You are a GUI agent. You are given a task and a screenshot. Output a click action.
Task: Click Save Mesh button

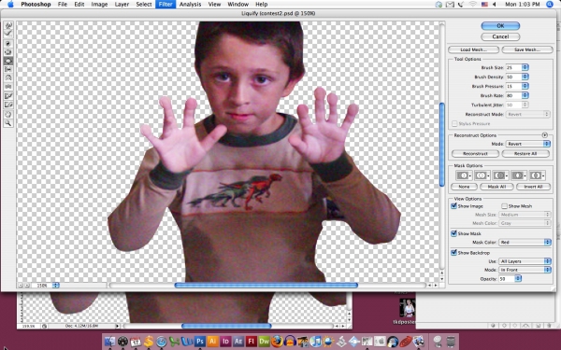pyautogui.click(x=527, y=49)
